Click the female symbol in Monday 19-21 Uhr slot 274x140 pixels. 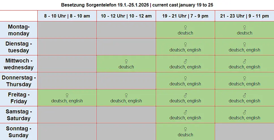tap(185, 27)
